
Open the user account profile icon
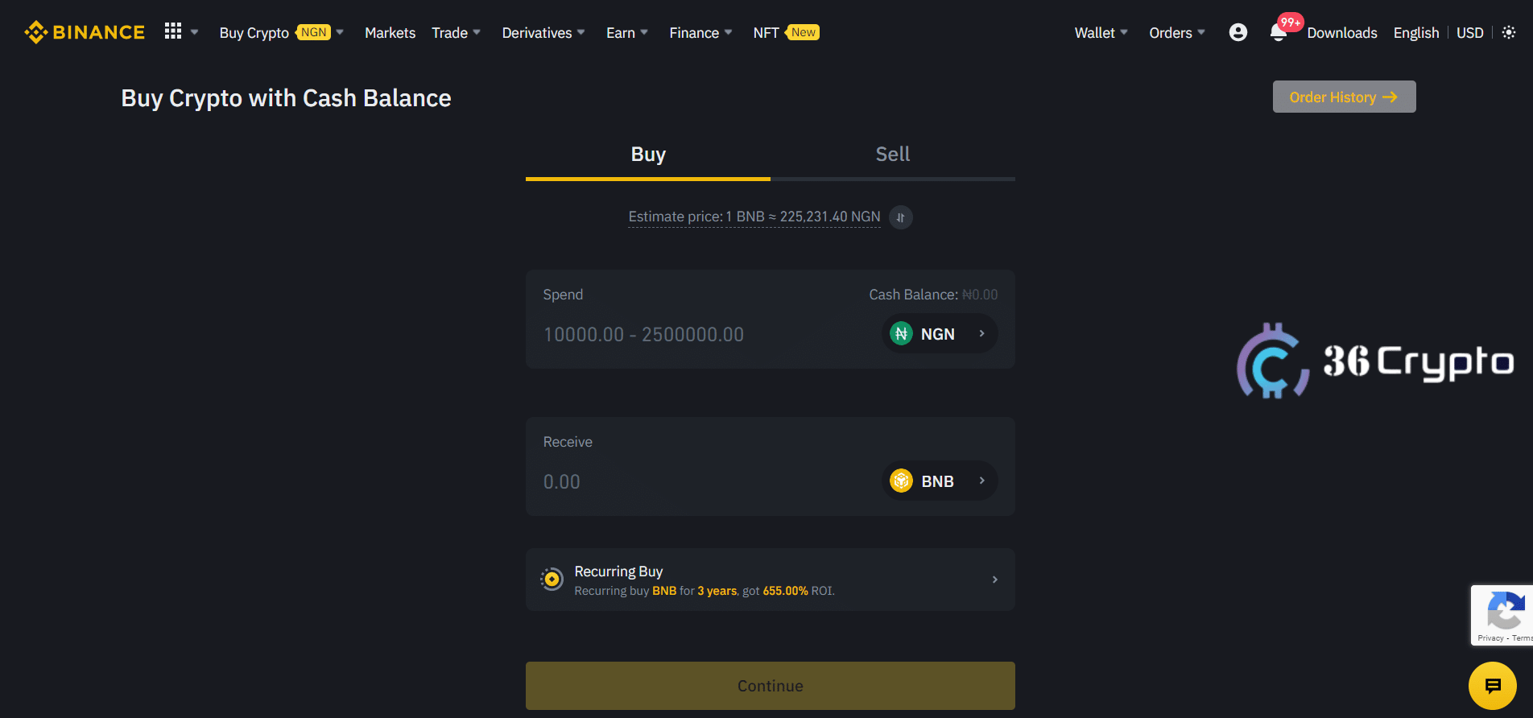click(x=1238, y=32)
